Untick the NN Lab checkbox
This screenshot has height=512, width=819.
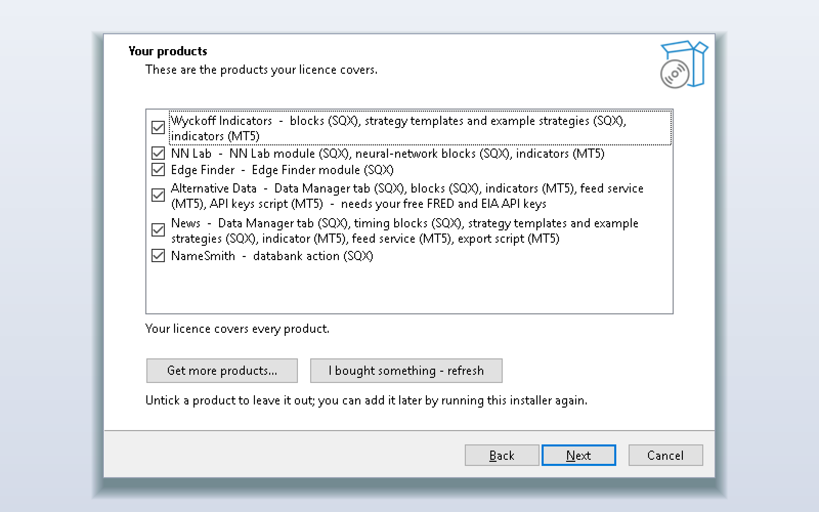pos(158,153)
